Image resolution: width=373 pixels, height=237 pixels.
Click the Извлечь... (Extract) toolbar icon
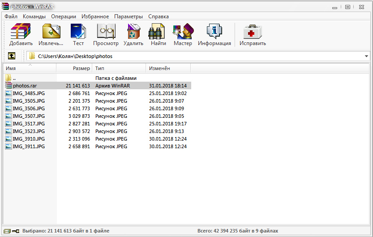point(51,31)
